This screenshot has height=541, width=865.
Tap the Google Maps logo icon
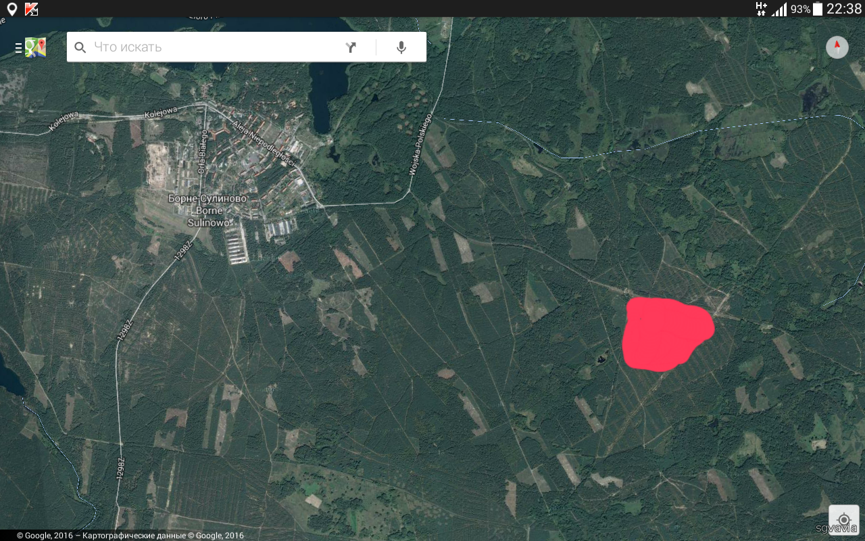point(36,47)
